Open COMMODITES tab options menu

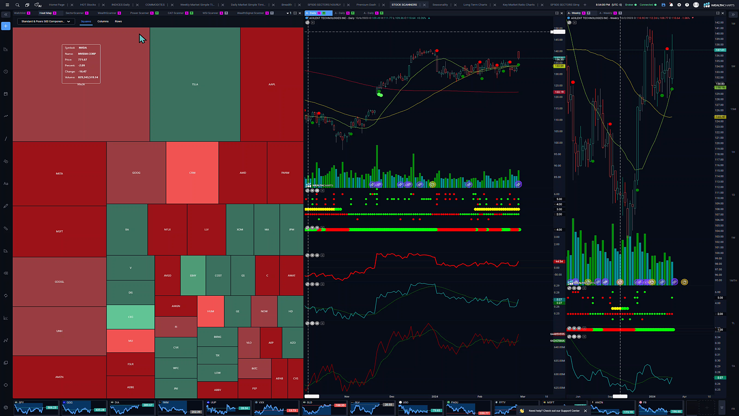tap(167, 5)
